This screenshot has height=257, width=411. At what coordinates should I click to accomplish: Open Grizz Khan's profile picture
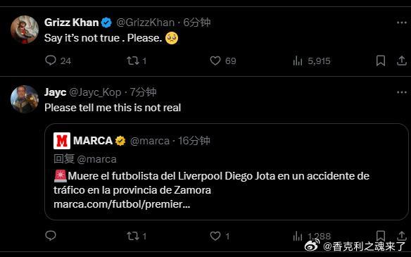pyautogui.click(x=25, y=30)
